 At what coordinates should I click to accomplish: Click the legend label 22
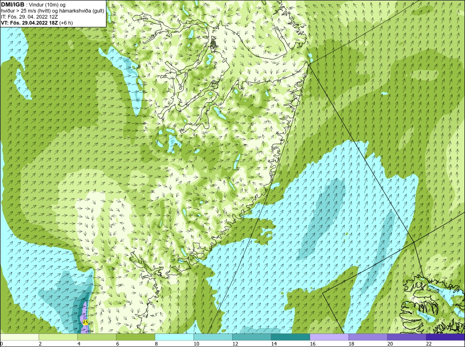point(429,344)
